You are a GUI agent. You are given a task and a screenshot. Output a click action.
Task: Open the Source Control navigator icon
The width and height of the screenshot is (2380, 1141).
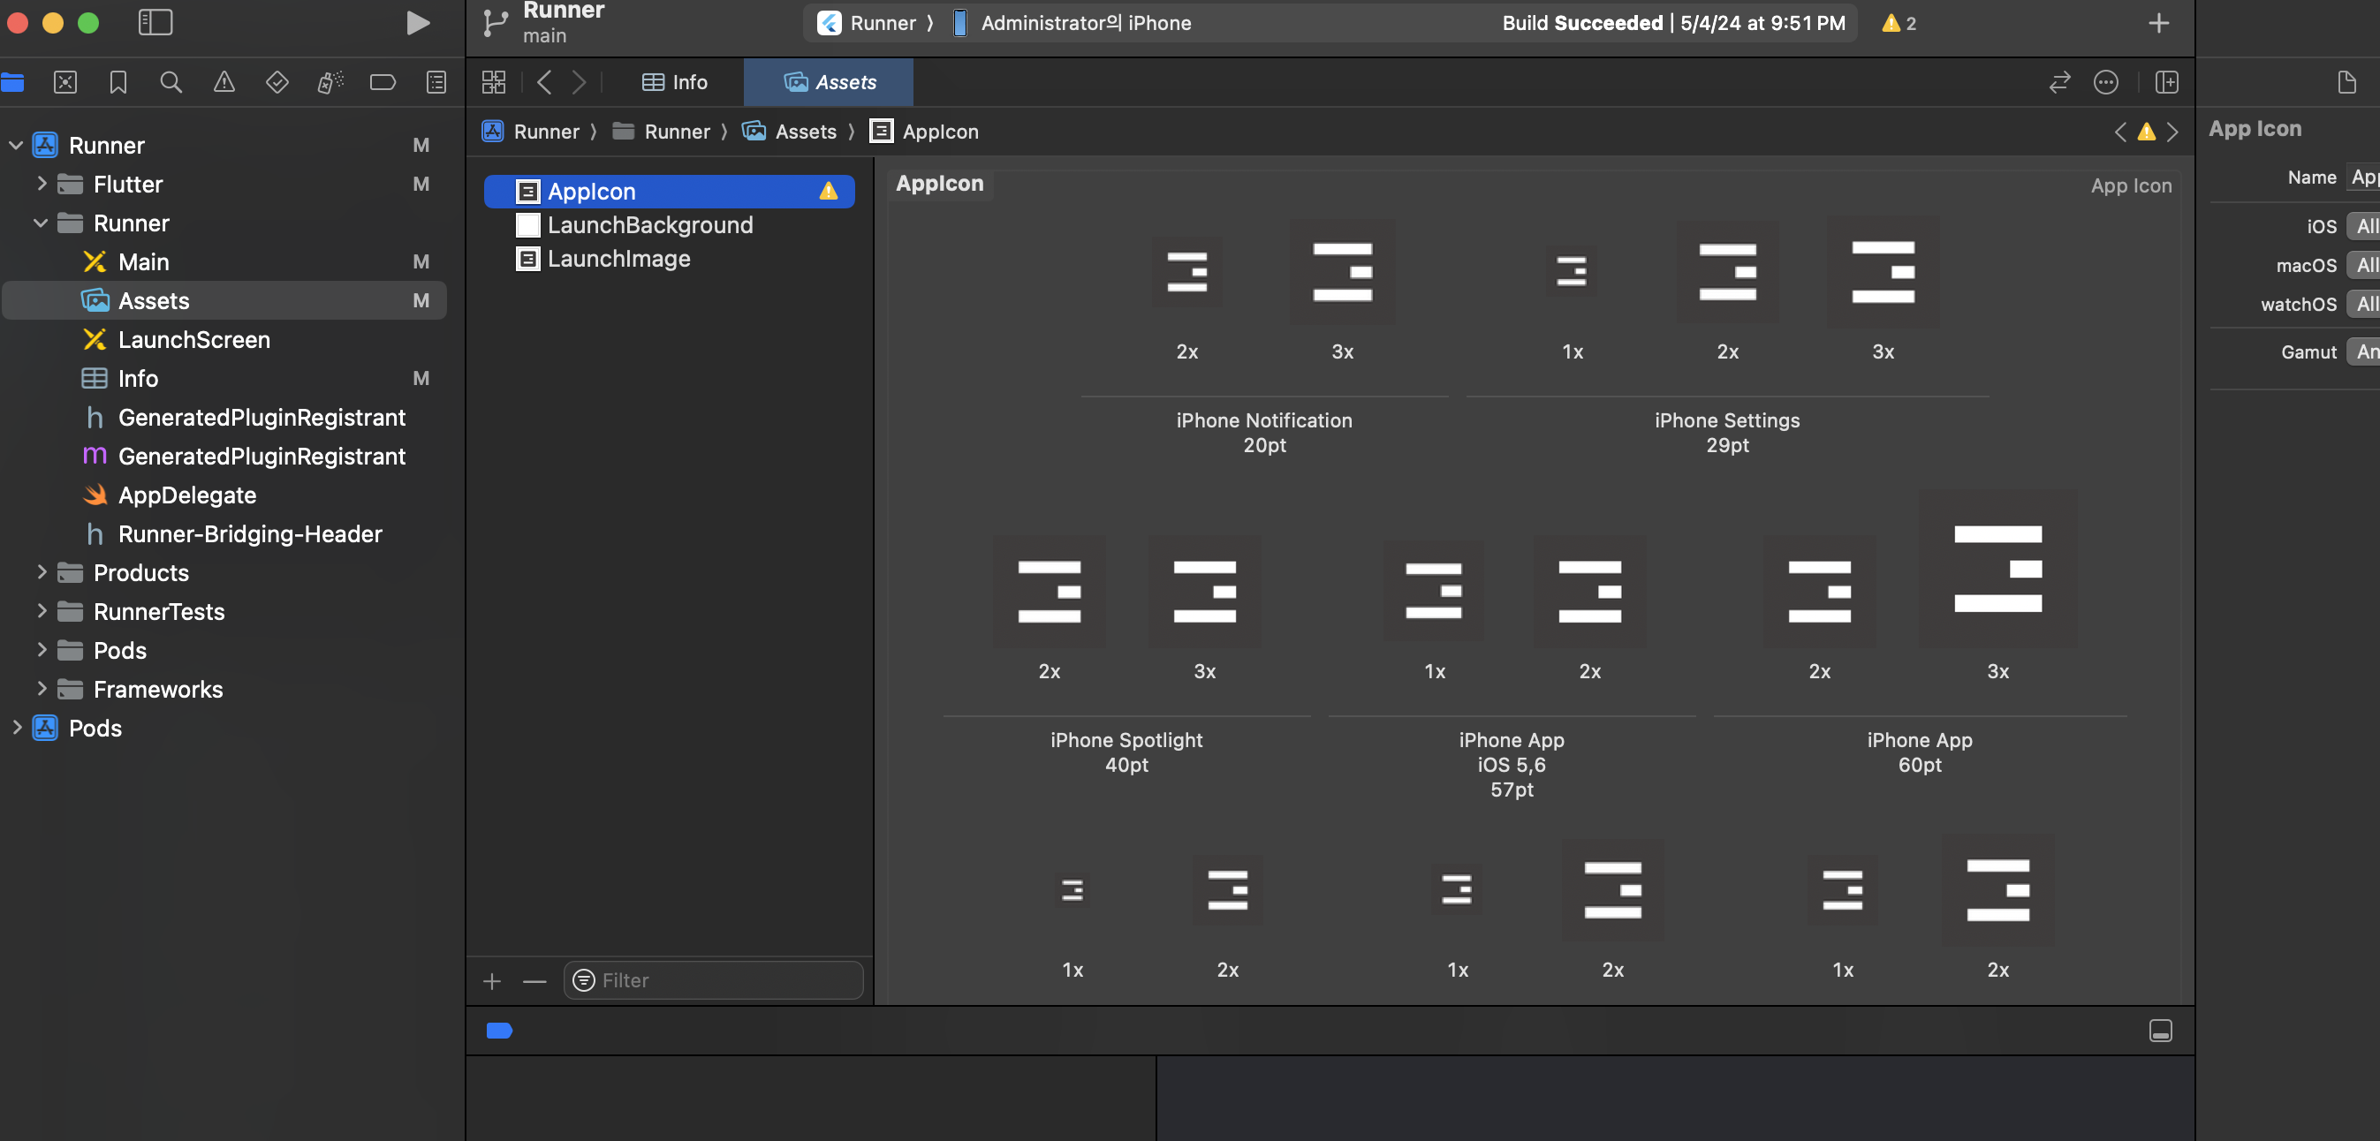[x=65, y=82]
